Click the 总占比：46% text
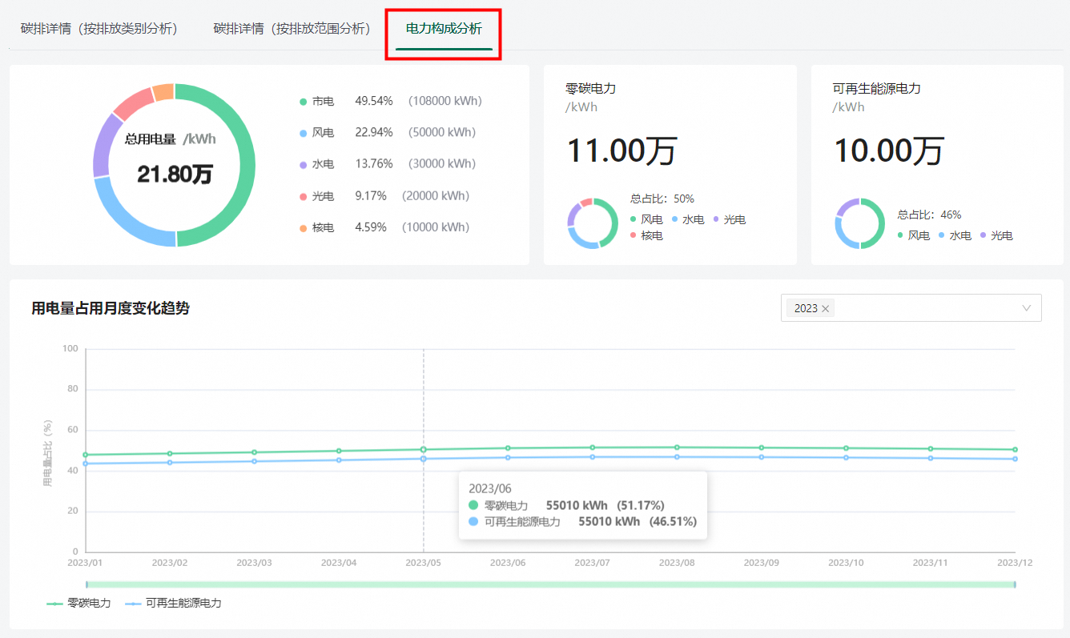Viewport: 1070px width, 638px height. pos(929,215)
